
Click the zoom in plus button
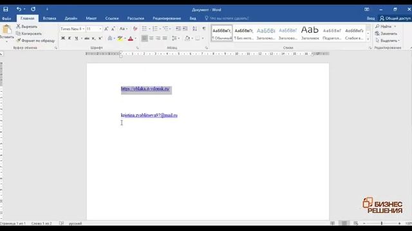tap(399, 223)
